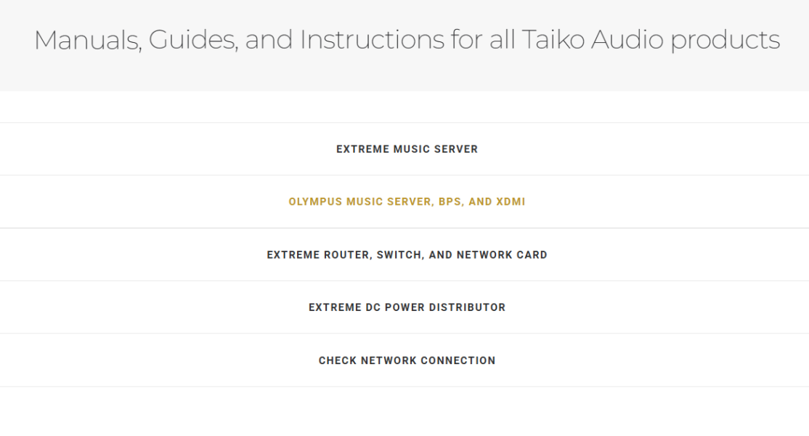Click the word "Manuals" in the page heading
The height and width of the screenshot is (436, 809).
point(87,39)
